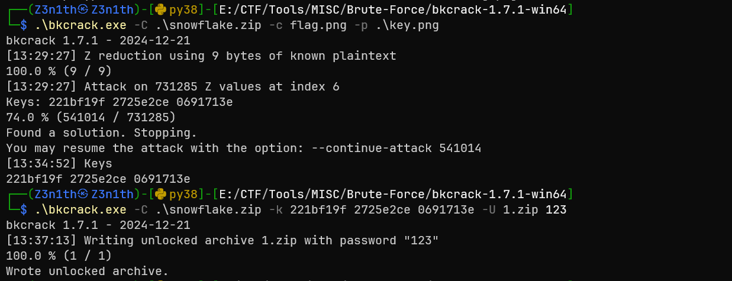
Task: Click the "Found a solution. Stopping." line
Action: 101,133
